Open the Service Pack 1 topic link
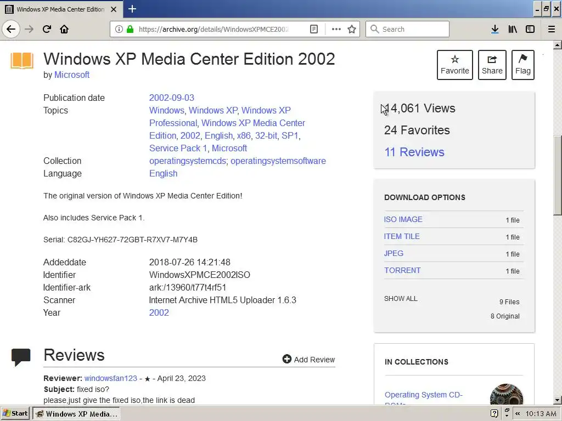The width and height of the screenshot is (562, 421). point(178,148)
